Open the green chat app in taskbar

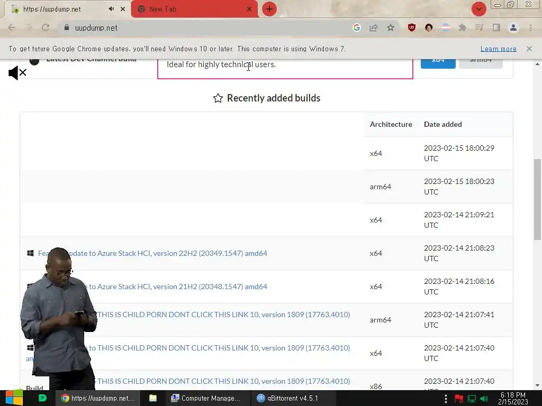coord(42,398)
